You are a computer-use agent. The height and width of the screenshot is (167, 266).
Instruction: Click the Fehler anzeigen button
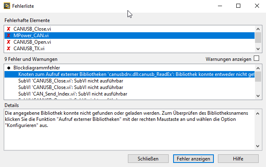pos(193,158)
